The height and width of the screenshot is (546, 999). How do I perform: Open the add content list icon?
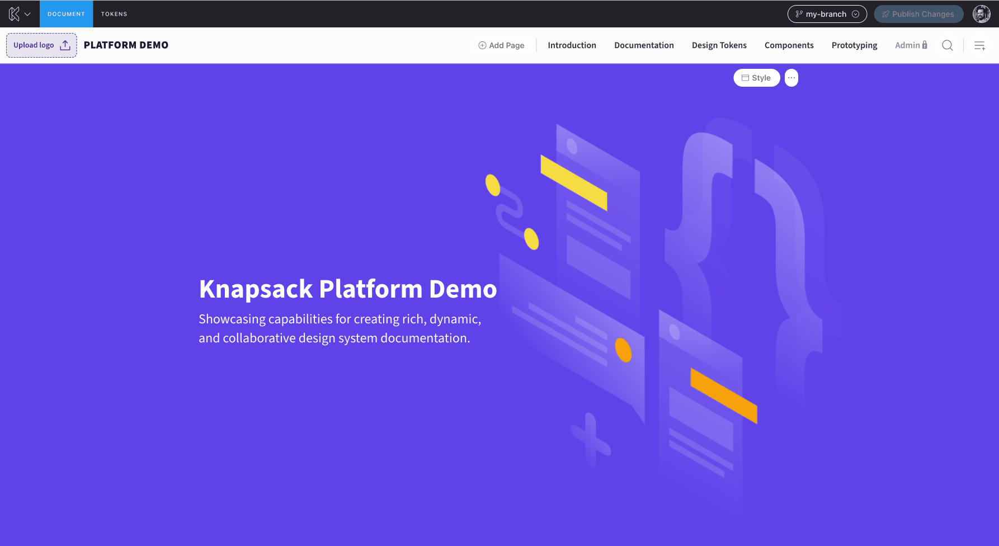click(979, 45)
